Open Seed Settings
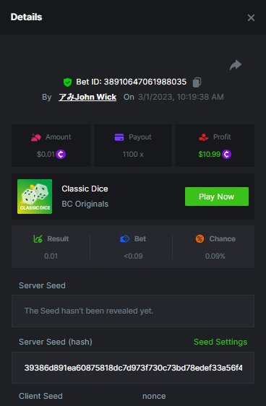266x406 pixels. point(220,342)
